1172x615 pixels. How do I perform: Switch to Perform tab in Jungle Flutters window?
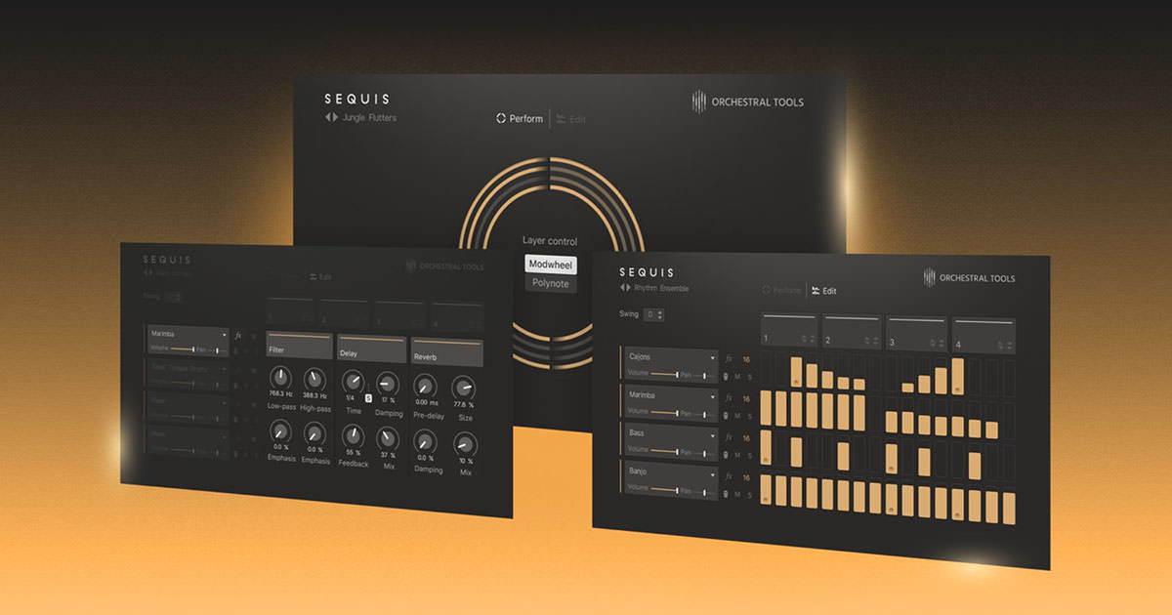tap(520, 119)
